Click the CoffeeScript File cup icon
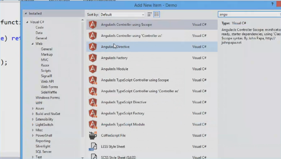 tap(93, 135)
